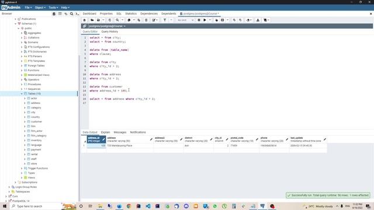
Task: Stop the running query with the square button
Action: (199, 20)
